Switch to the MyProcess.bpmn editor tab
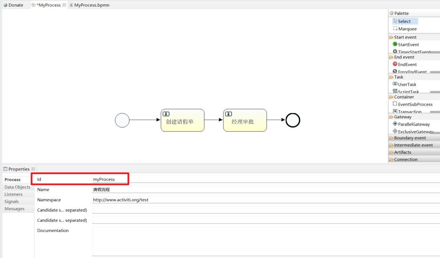Image resolution: width=440 pixels, height=258 pixels. tap(91, 5)
